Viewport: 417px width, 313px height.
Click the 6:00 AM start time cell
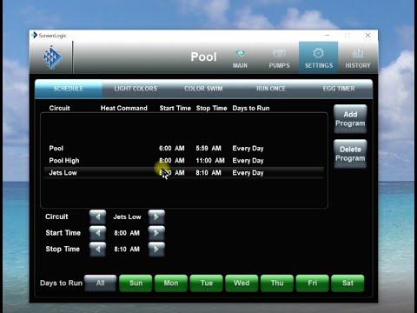click(x=172, y=149)
